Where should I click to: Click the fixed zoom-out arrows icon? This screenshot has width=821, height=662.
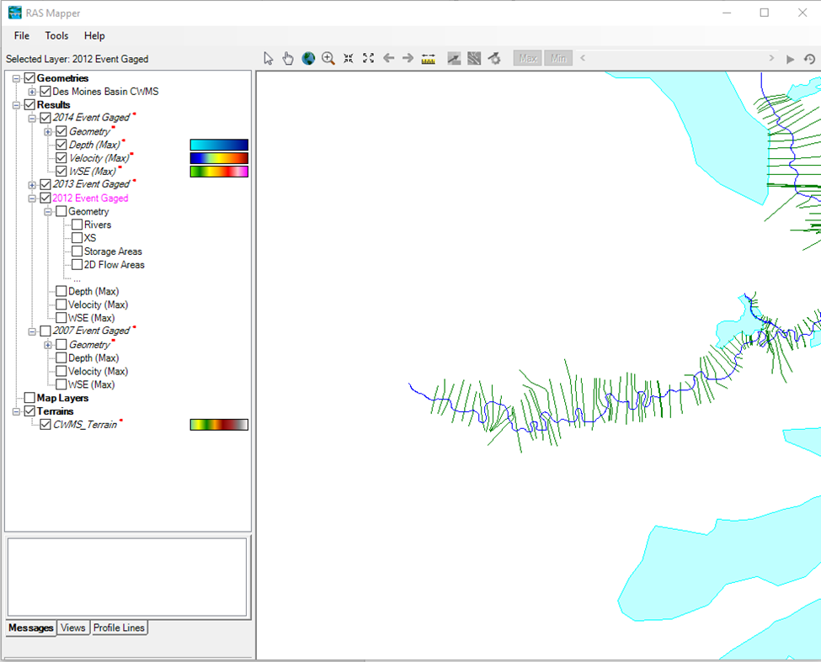(x=369, y=59)
